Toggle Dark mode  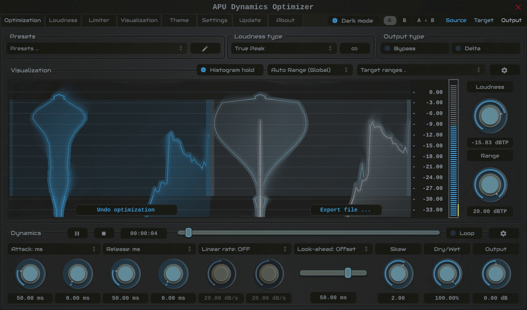point(353,21)
